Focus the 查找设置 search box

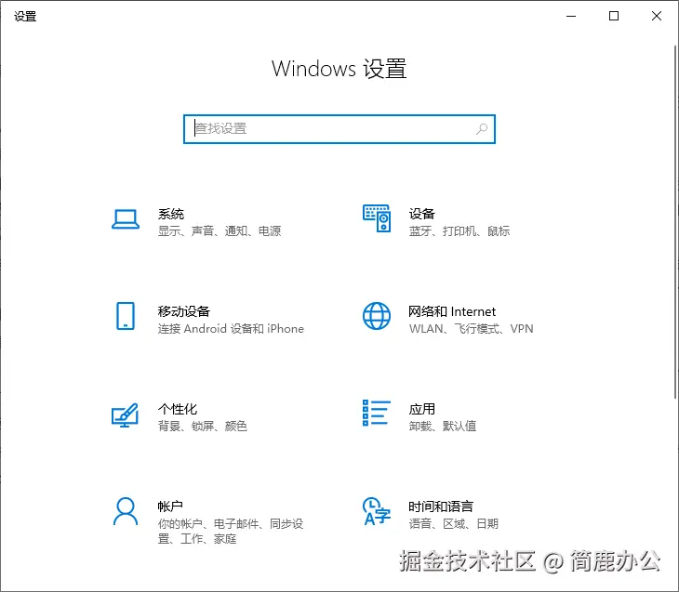(339, 129)
